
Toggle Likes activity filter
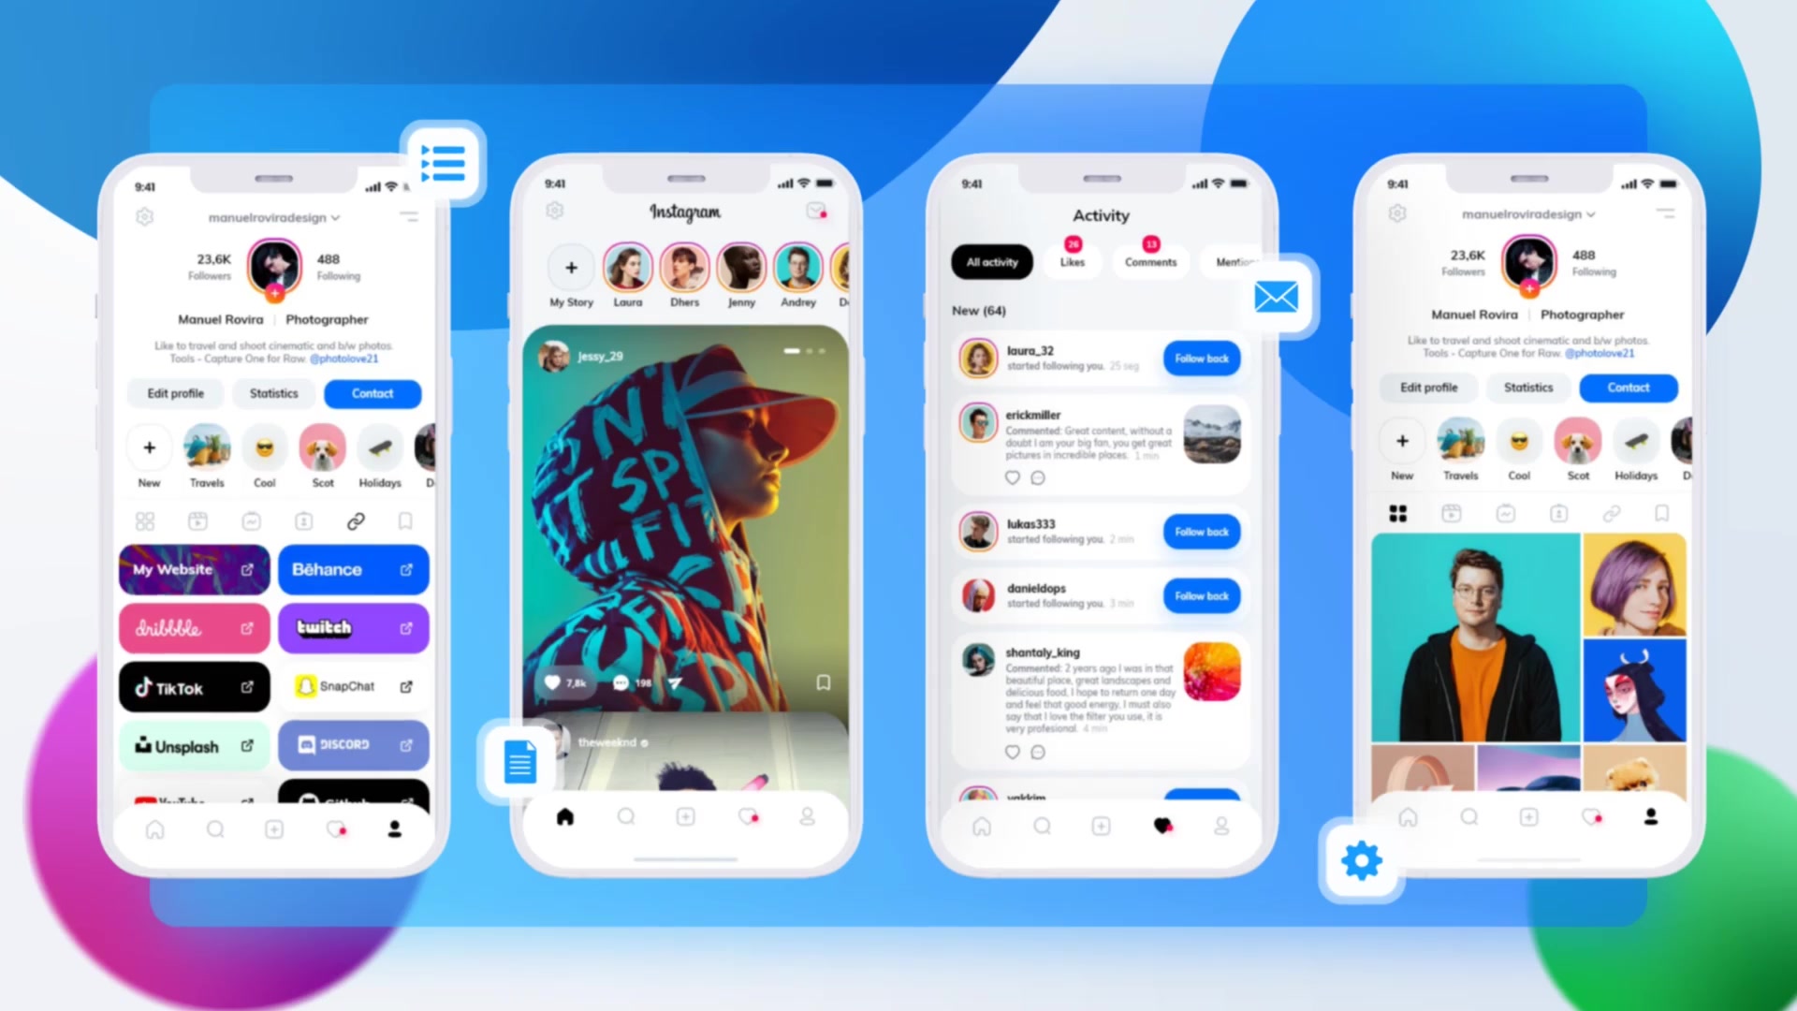1073,262
